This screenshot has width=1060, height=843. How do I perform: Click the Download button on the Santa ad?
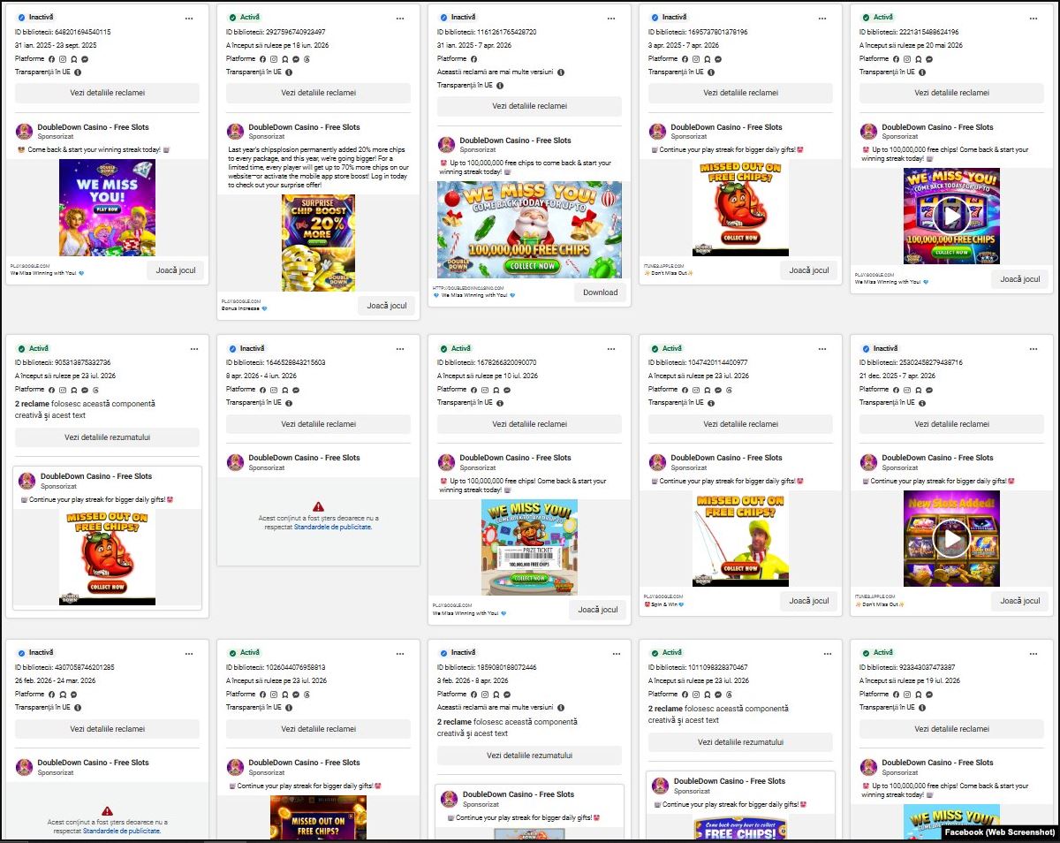[x=601, y=292]
